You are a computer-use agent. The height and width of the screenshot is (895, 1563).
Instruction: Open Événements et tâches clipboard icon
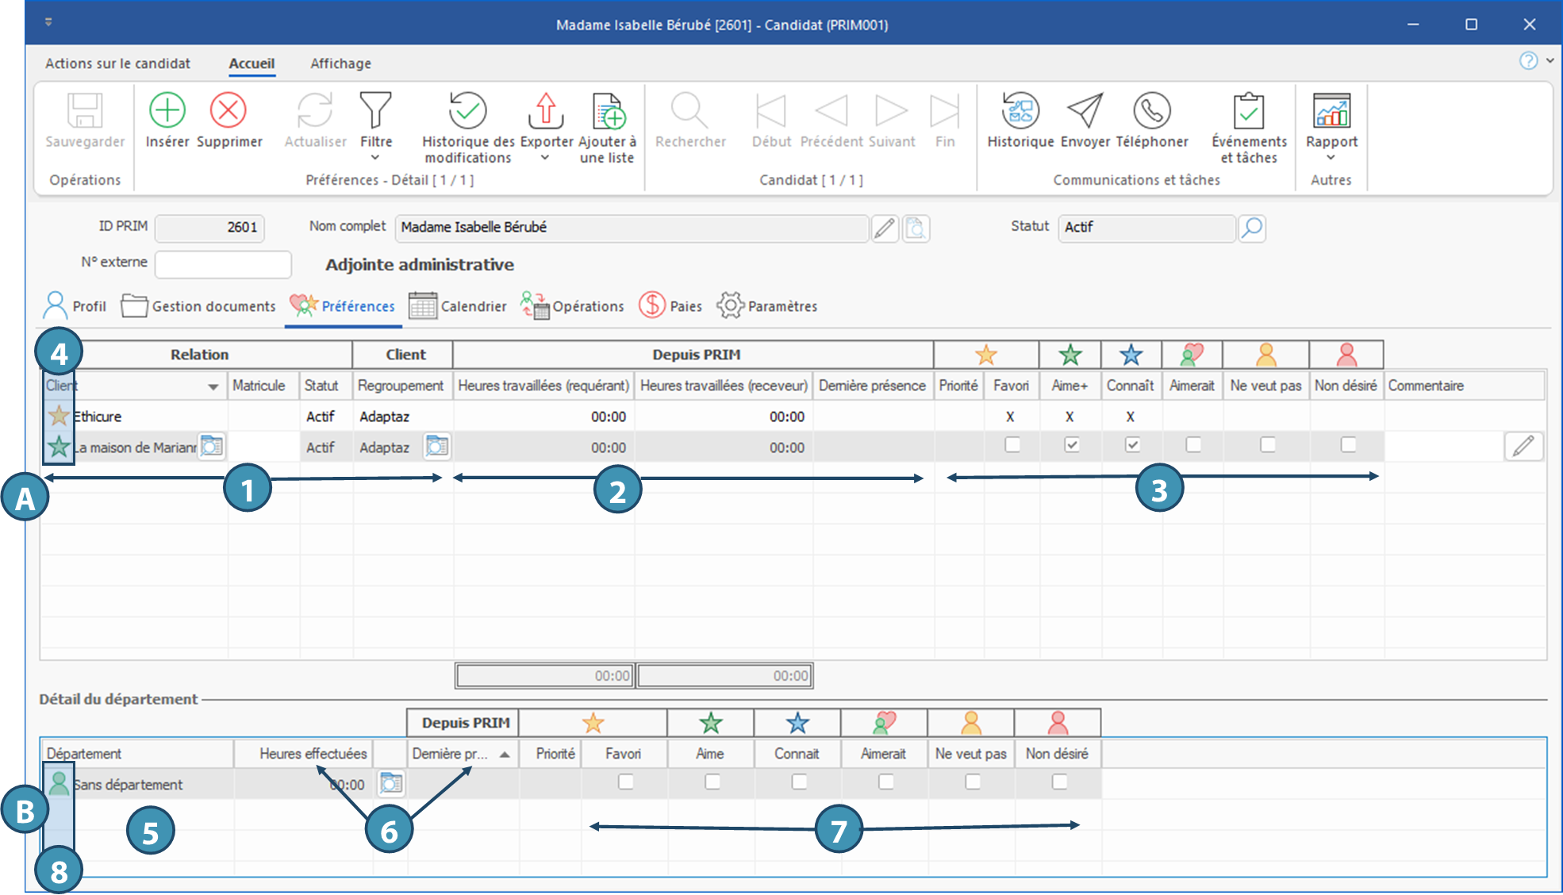click(x=1249, y=111)
